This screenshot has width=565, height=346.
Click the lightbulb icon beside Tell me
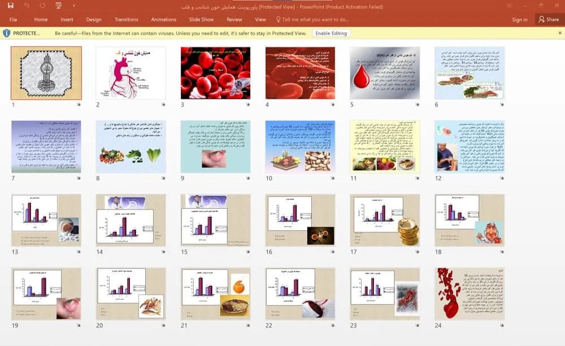tap(278, 19)
